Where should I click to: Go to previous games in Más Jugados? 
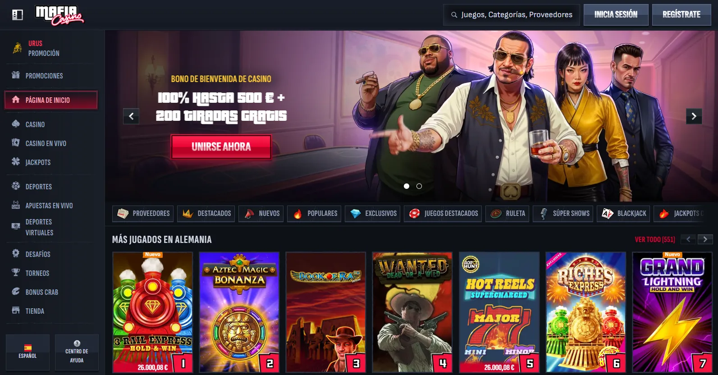(688, 239)
